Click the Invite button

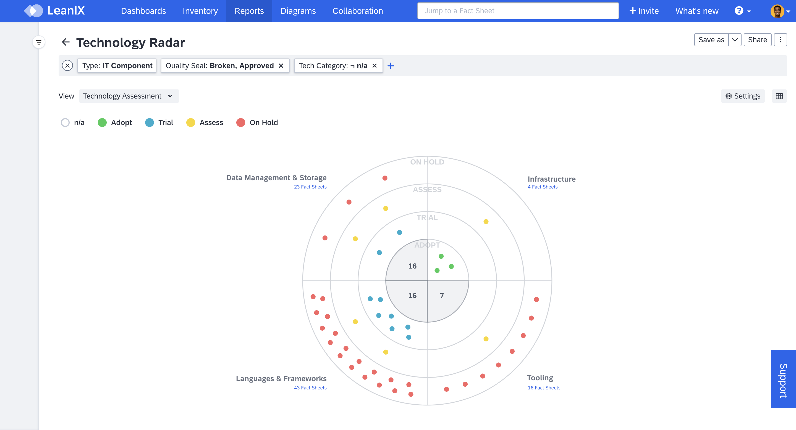[x=644, y=11]
